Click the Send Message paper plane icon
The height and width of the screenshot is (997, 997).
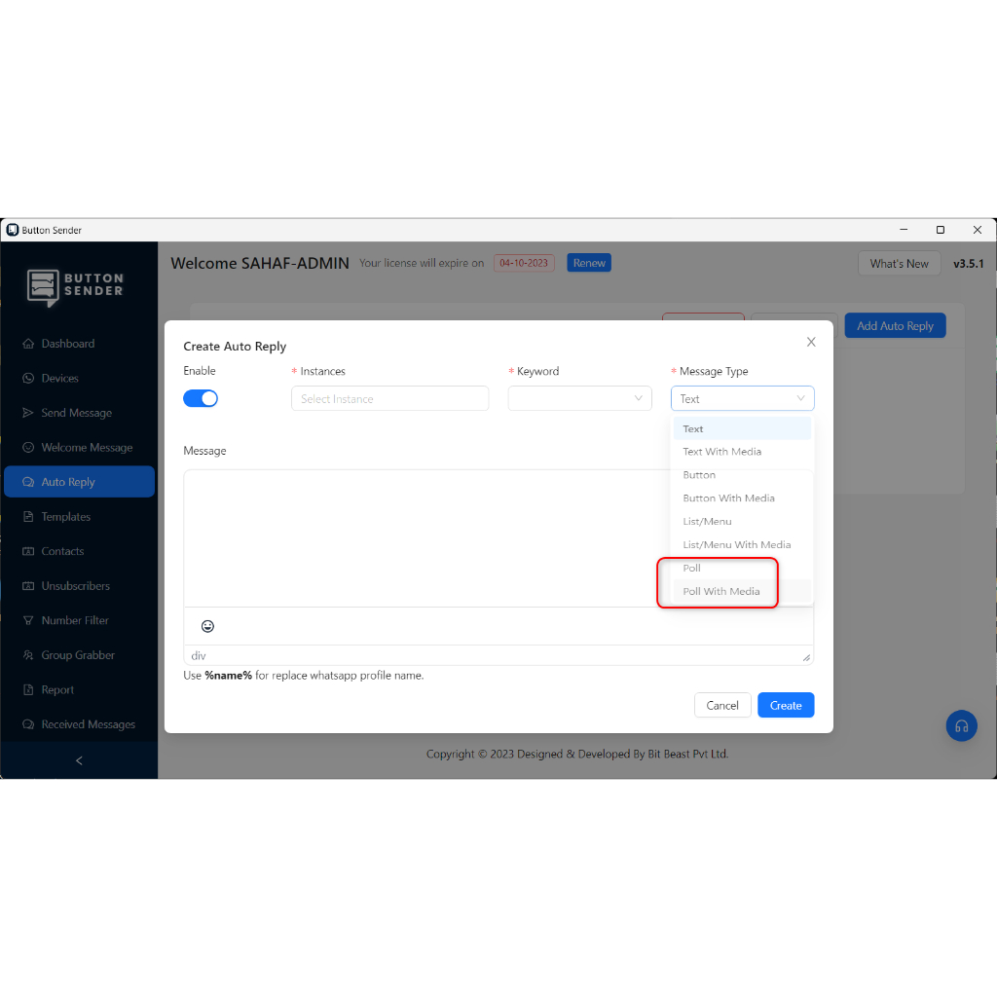28,413
